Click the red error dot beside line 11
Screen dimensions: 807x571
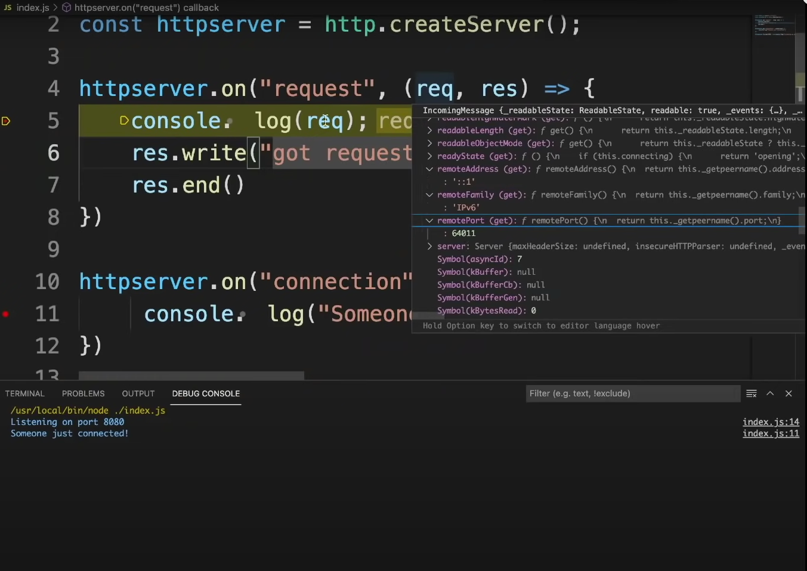[5, 314]
